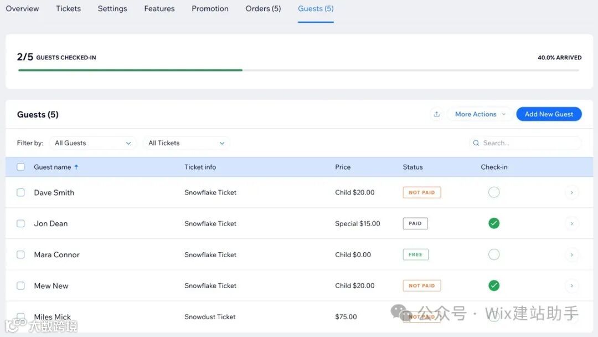The height and width of the screenshot is (337, 598).
Task: Click the guests checked-in progress bar
Action: pos(298,70)
